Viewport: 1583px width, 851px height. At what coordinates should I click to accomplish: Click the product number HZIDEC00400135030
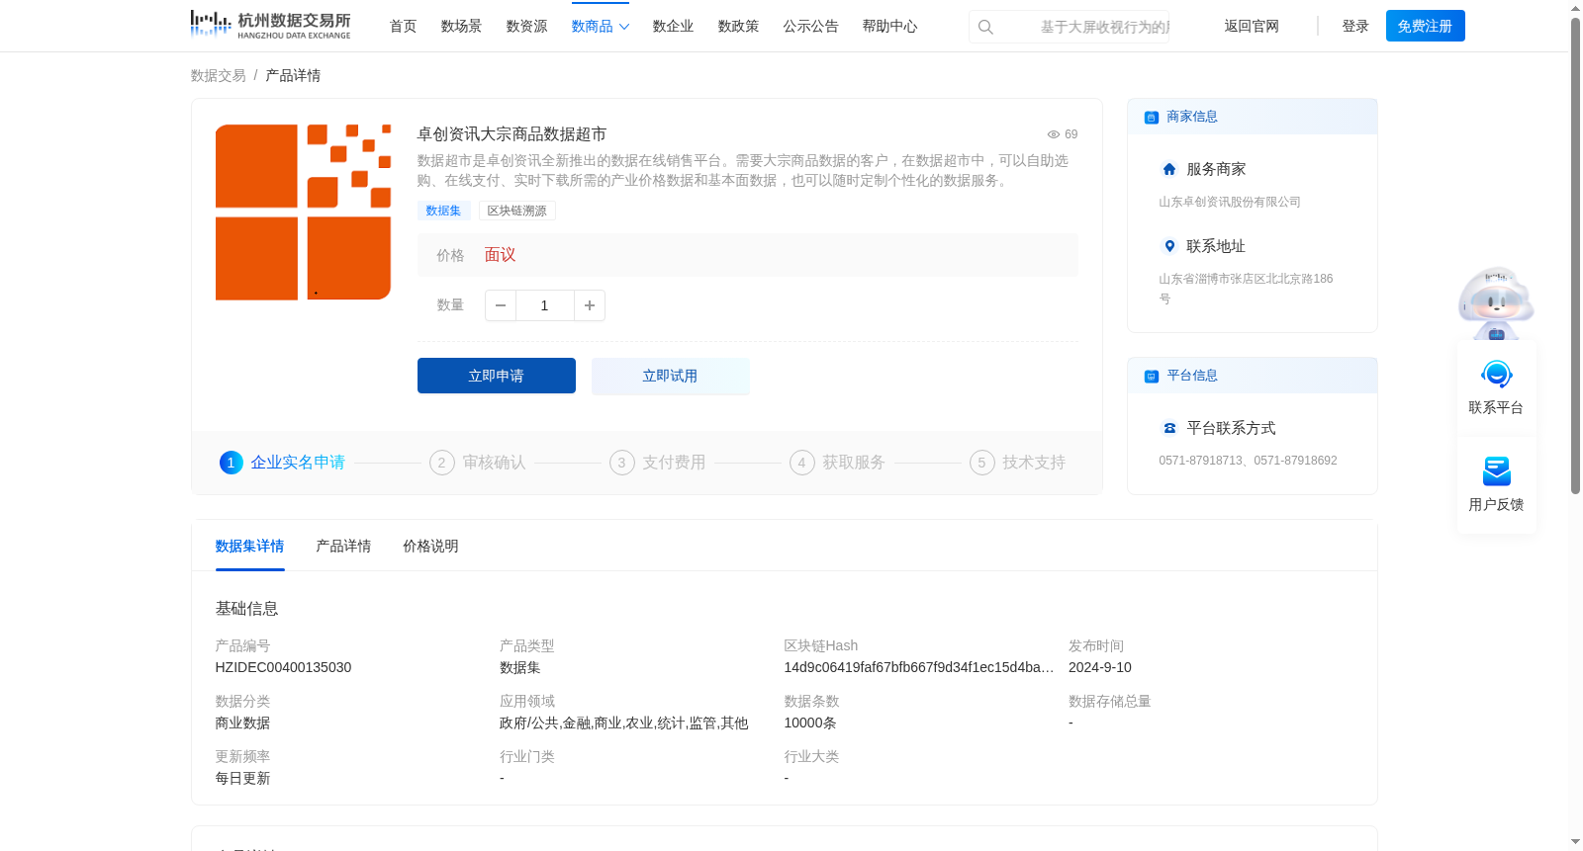pos(283,668)
